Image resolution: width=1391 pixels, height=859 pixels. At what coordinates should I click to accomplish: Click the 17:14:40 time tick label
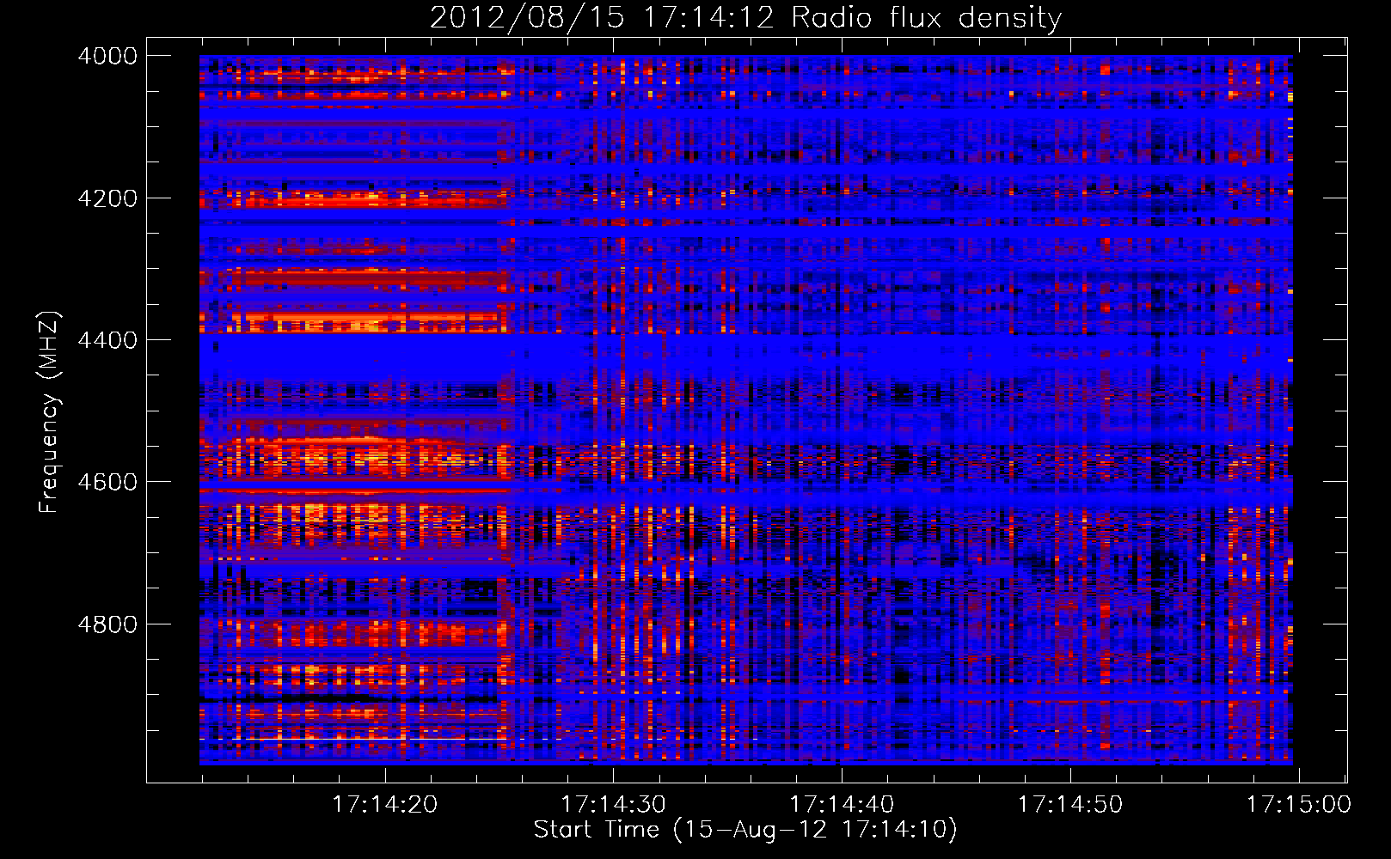click(842, 805)
